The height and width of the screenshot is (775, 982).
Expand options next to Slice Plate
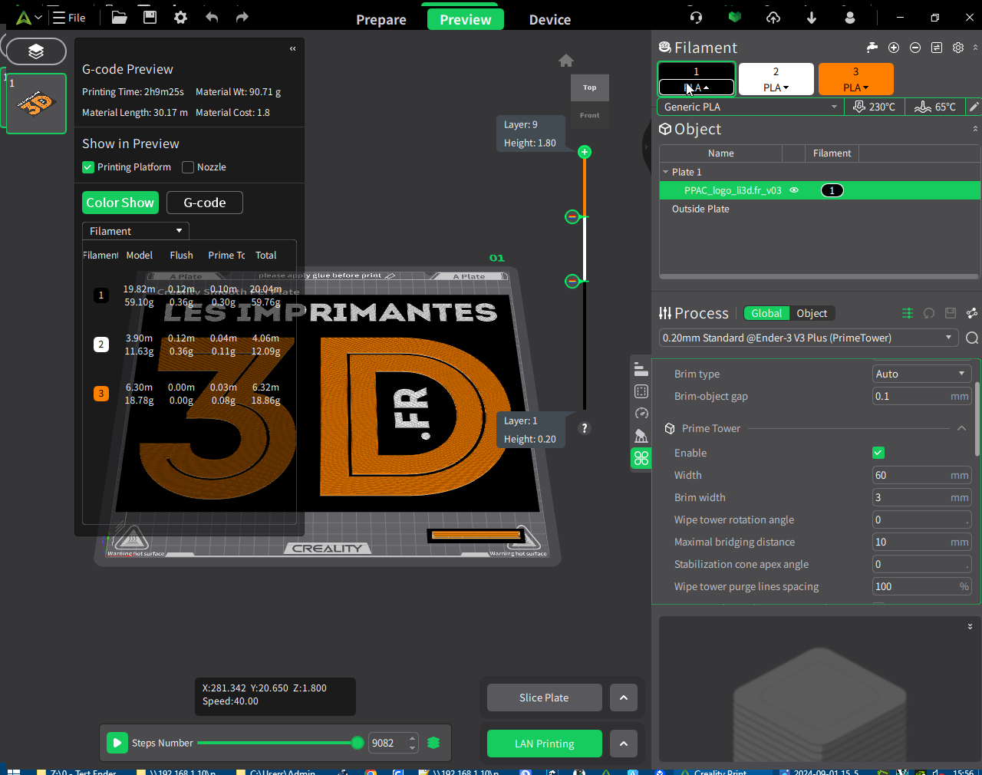click(x=624, y=697)
